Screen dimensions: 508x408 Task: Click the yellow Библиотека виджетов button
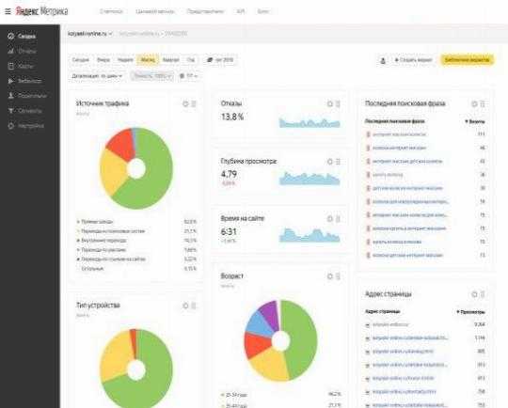(467, 60)
